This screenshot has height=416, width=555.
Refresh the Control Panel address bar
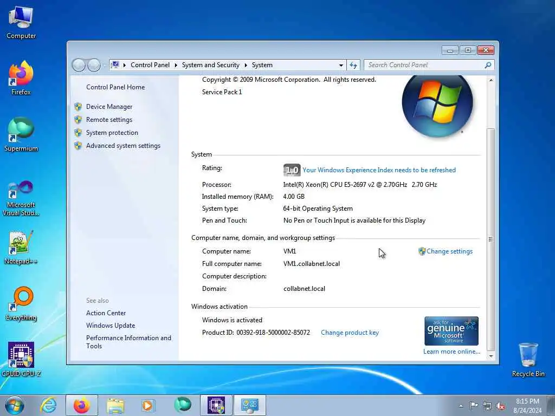pos(353,65)
